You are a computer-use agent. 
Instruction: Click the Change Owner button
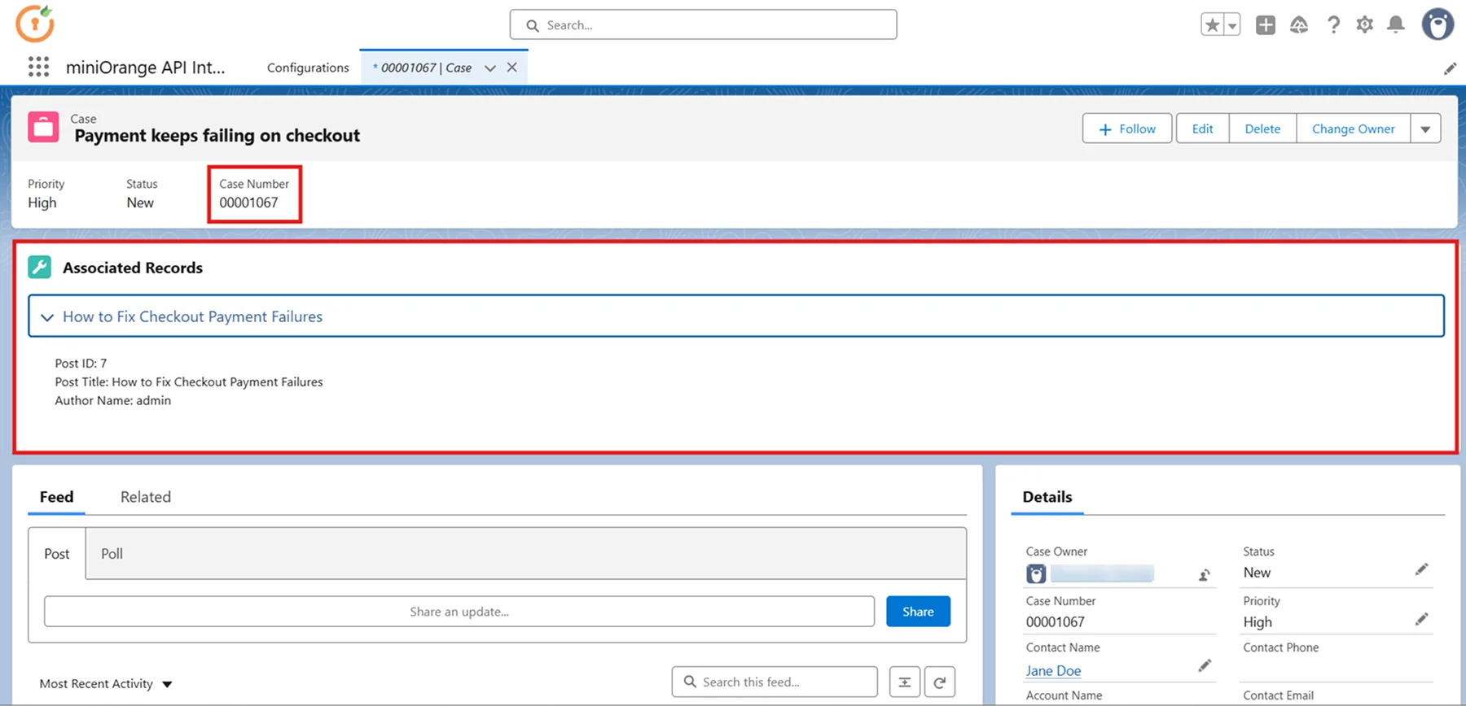pos(1354,129)
